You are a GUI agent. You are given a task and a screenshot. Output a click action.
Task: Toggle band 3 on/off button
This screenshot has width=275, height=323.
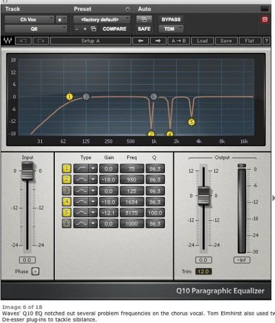(67, 191)
